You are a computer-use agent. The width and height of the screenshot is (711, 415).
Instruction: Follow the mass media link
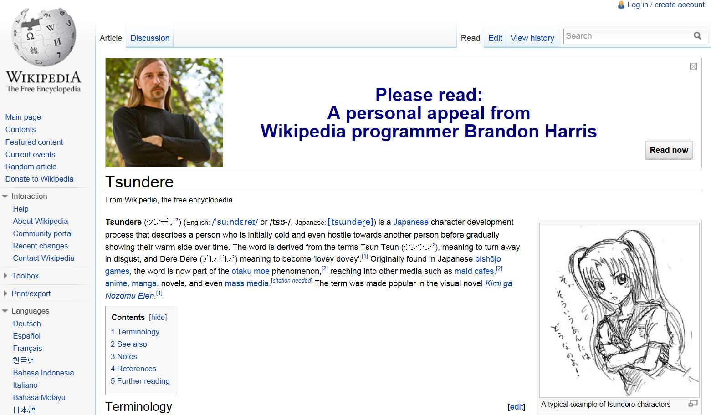coord(246,283)
